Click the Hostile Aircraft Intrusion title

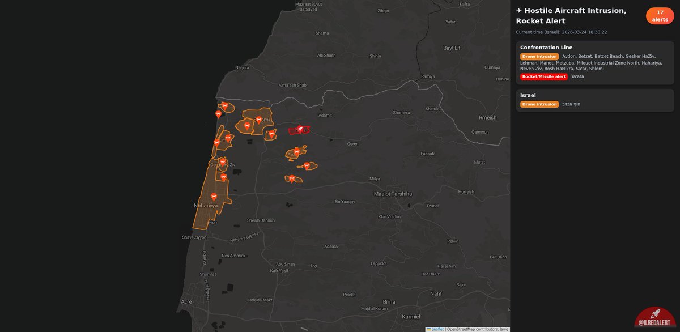pyautogui.click(x=571, y=16)
